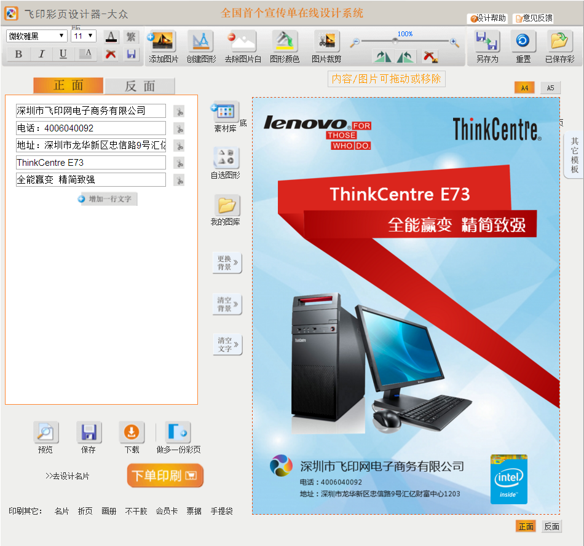Open the font family dropdown 微软雅黑

(x=36, y=36)
